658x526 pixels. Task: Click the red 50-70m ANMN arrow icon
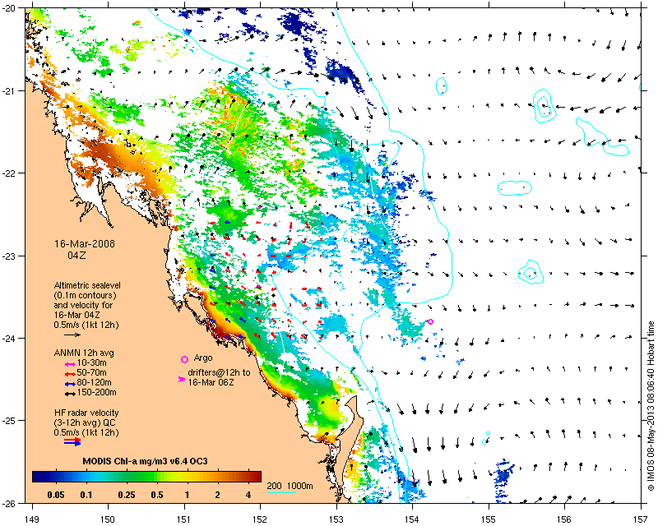[70, 373]
